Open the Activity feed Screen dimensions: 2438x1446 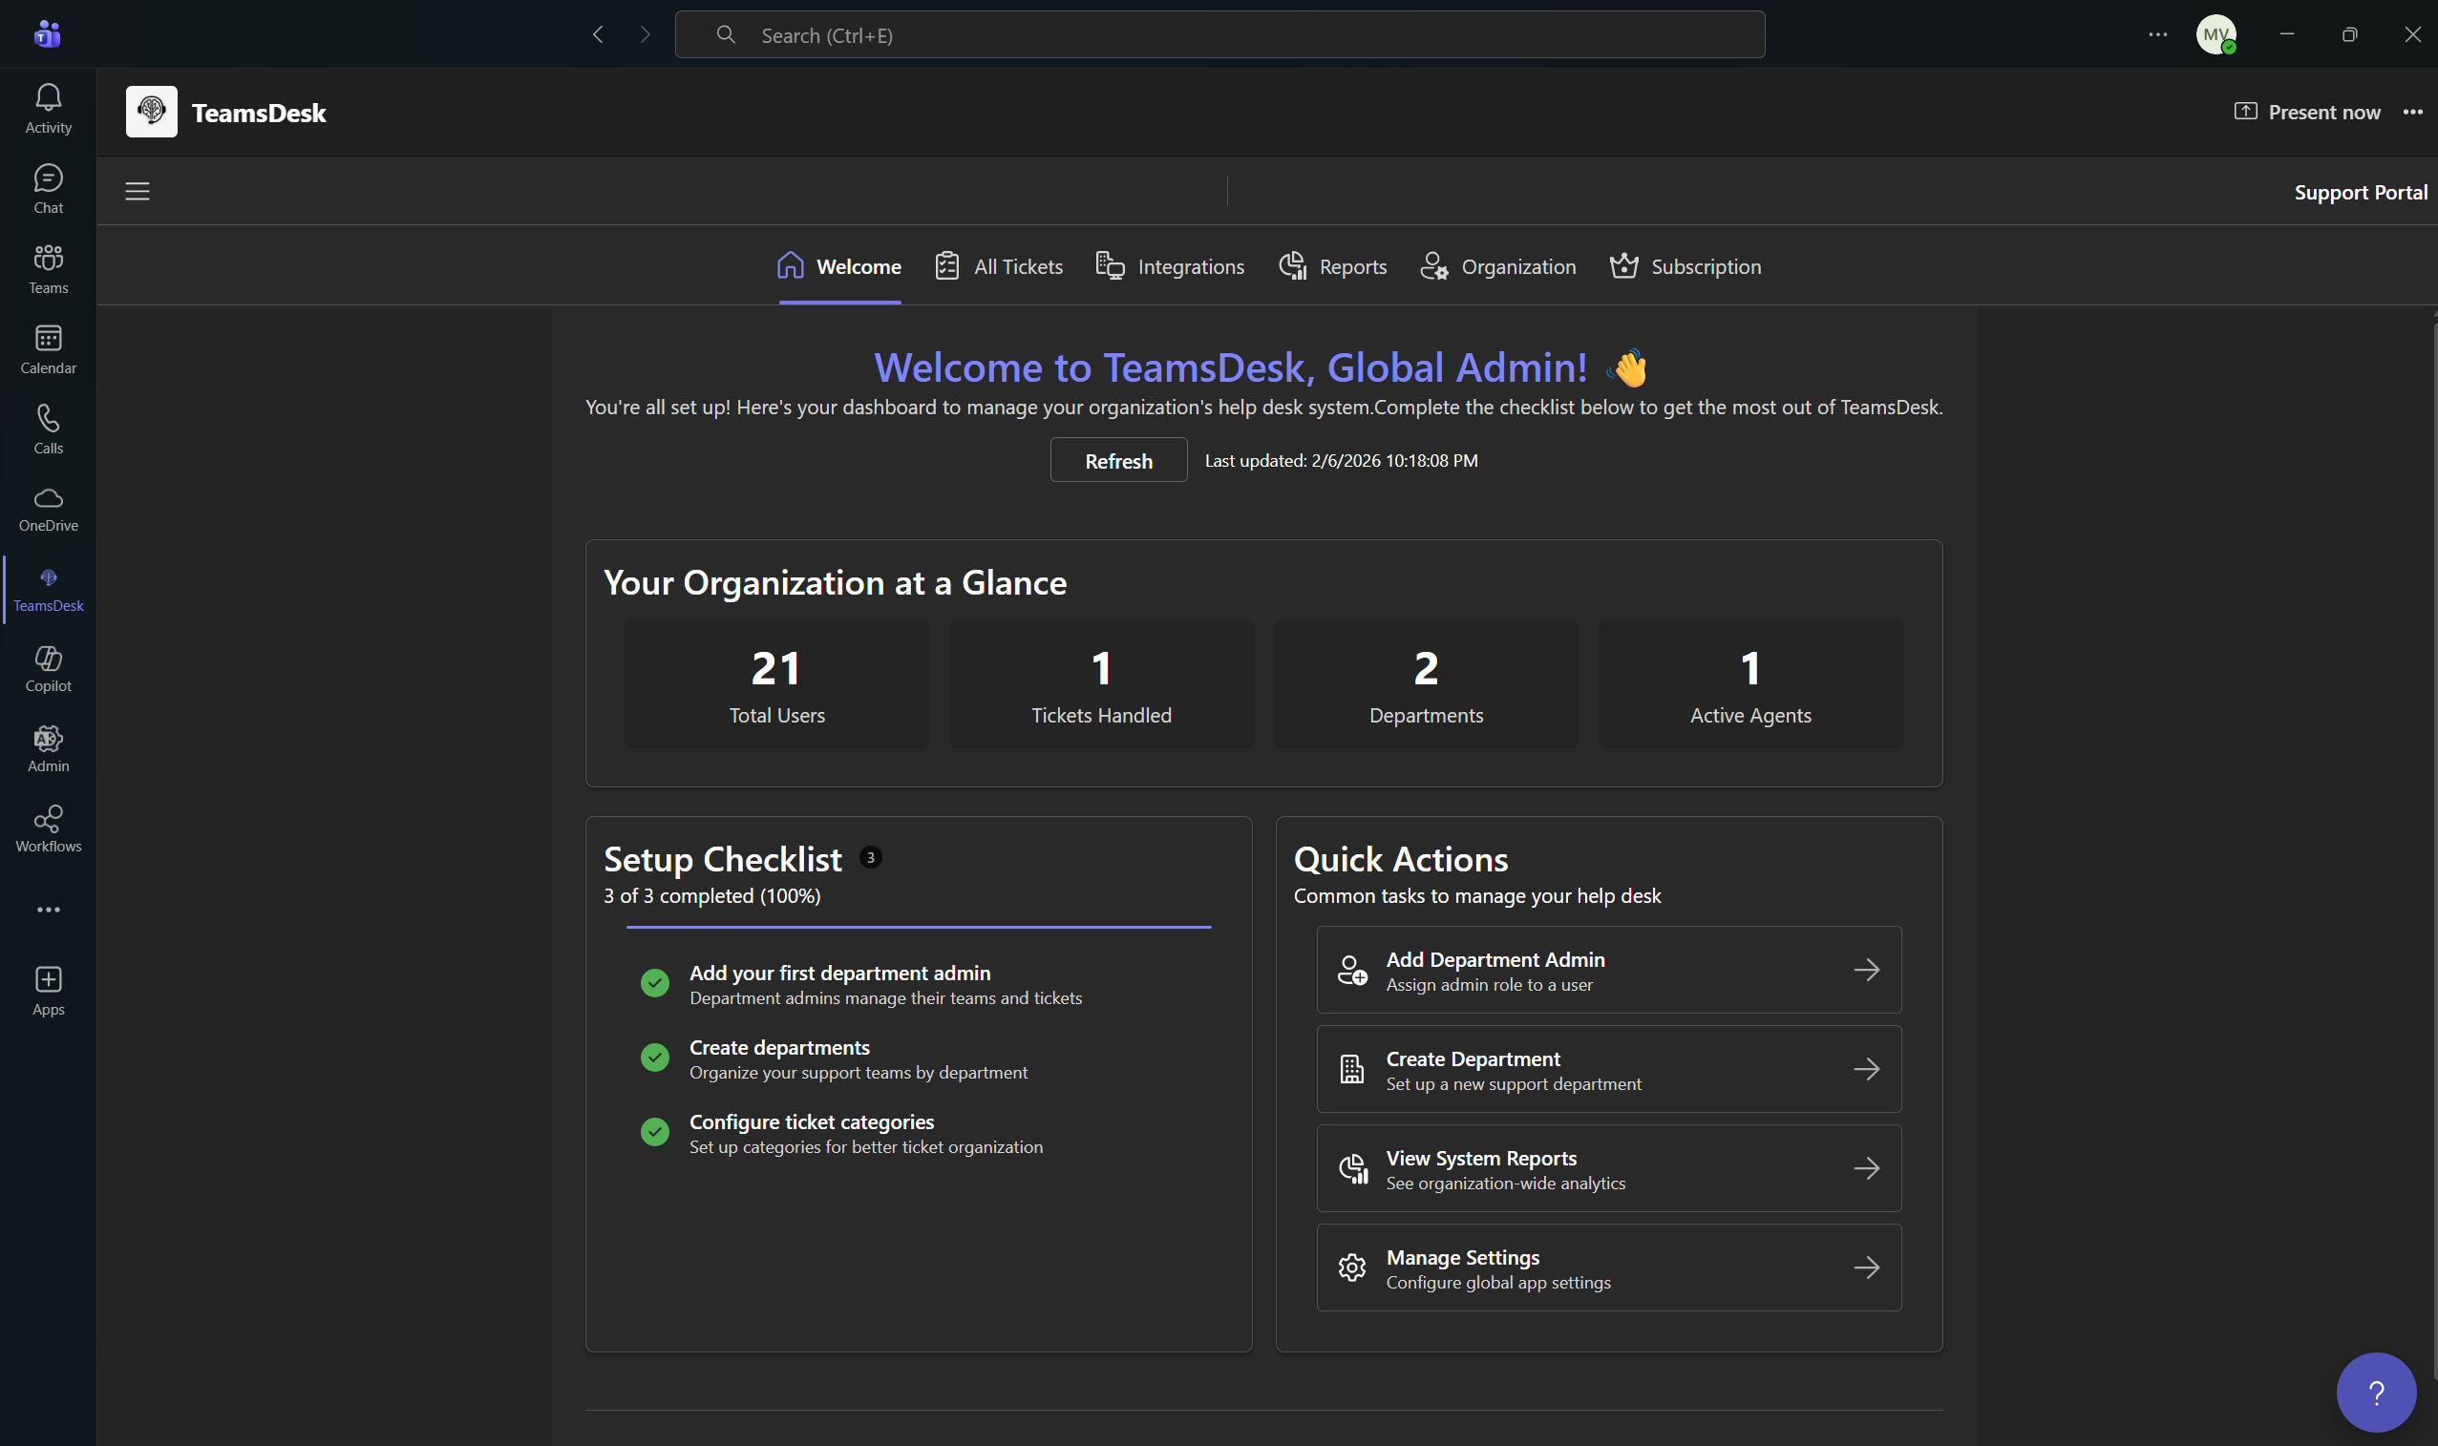pyautogui.click(x=48, y=106)
